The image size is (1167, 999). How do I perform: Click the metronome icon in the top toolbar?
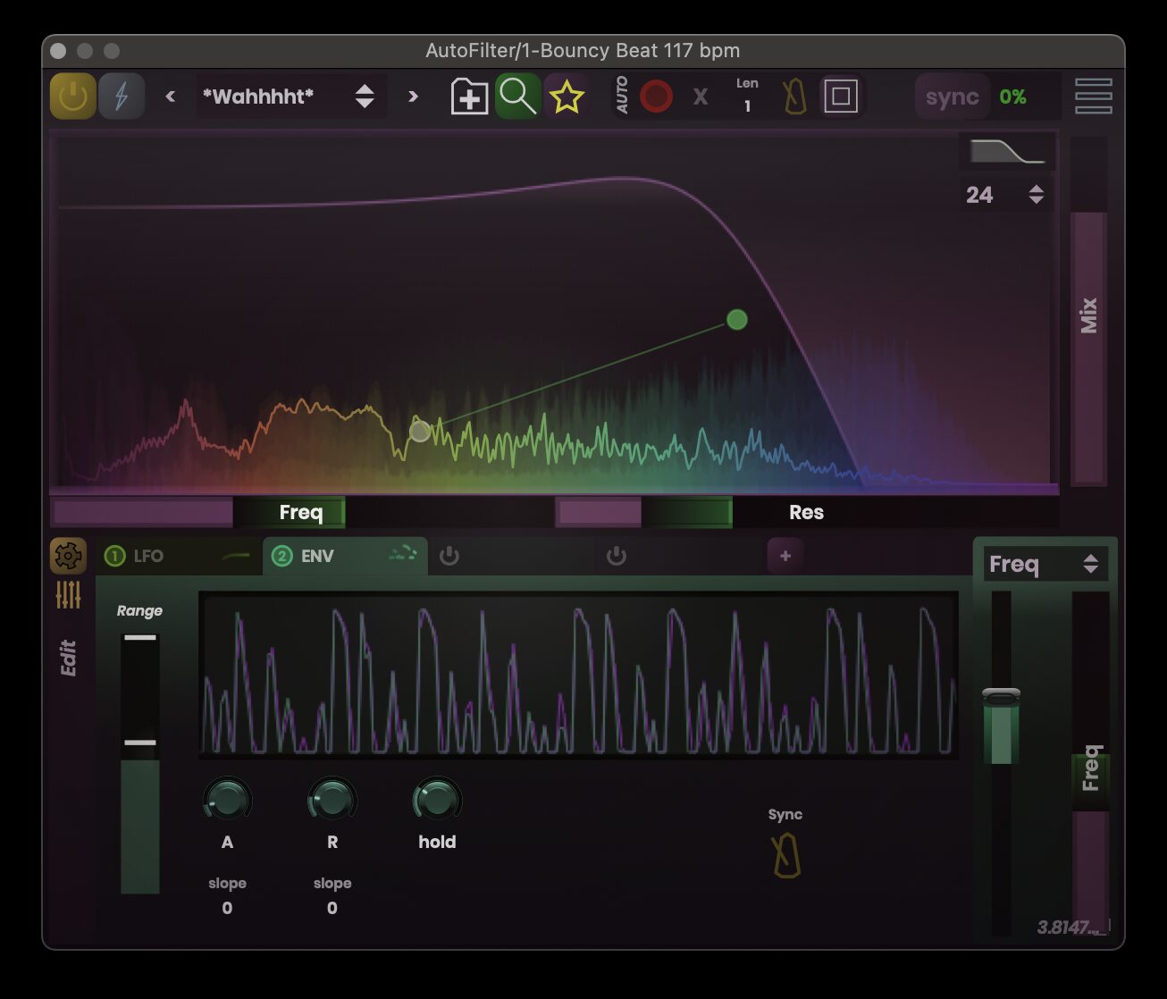click(x=793, y=97)
